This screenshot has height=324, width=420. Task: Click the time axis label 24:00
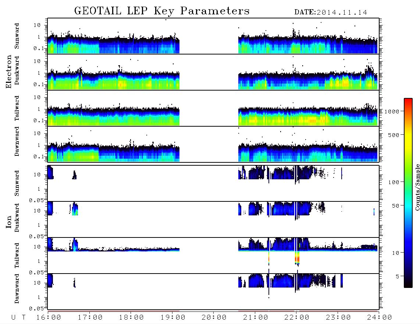pos(380,318)
